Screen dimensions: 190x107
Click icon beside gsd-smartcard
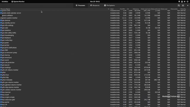tap(1, 57)
